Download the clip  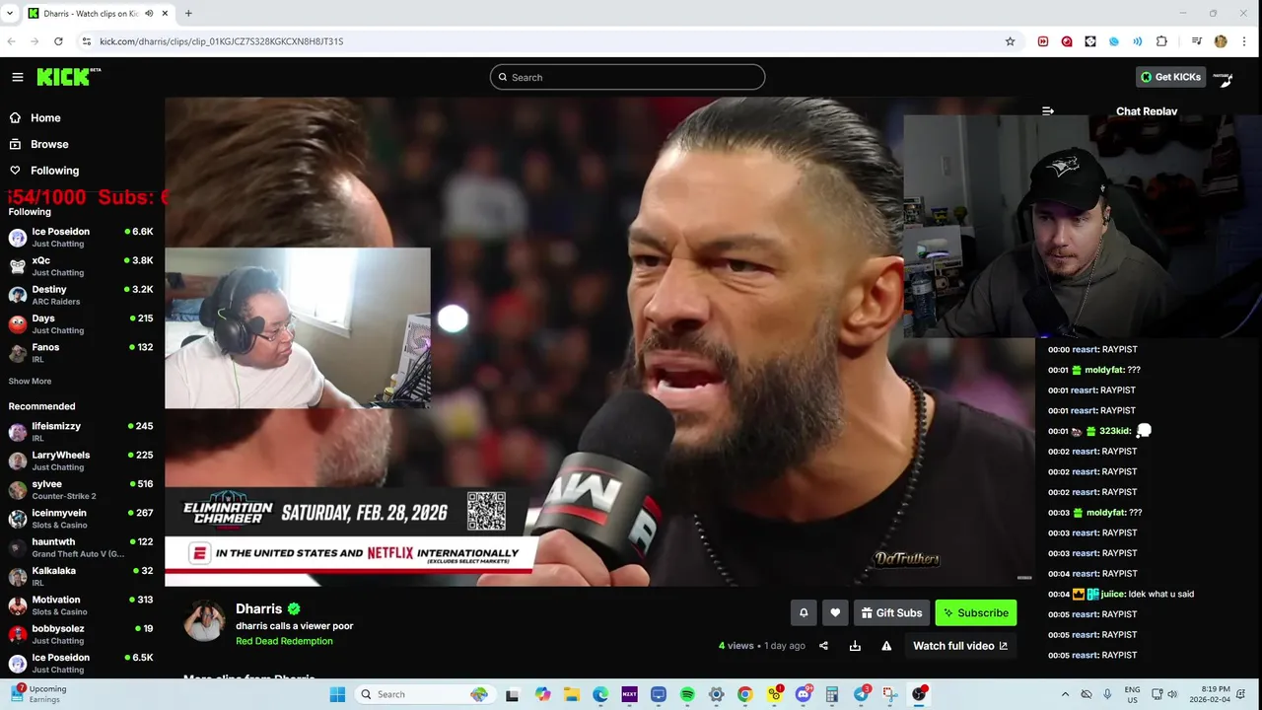(855, 646)
